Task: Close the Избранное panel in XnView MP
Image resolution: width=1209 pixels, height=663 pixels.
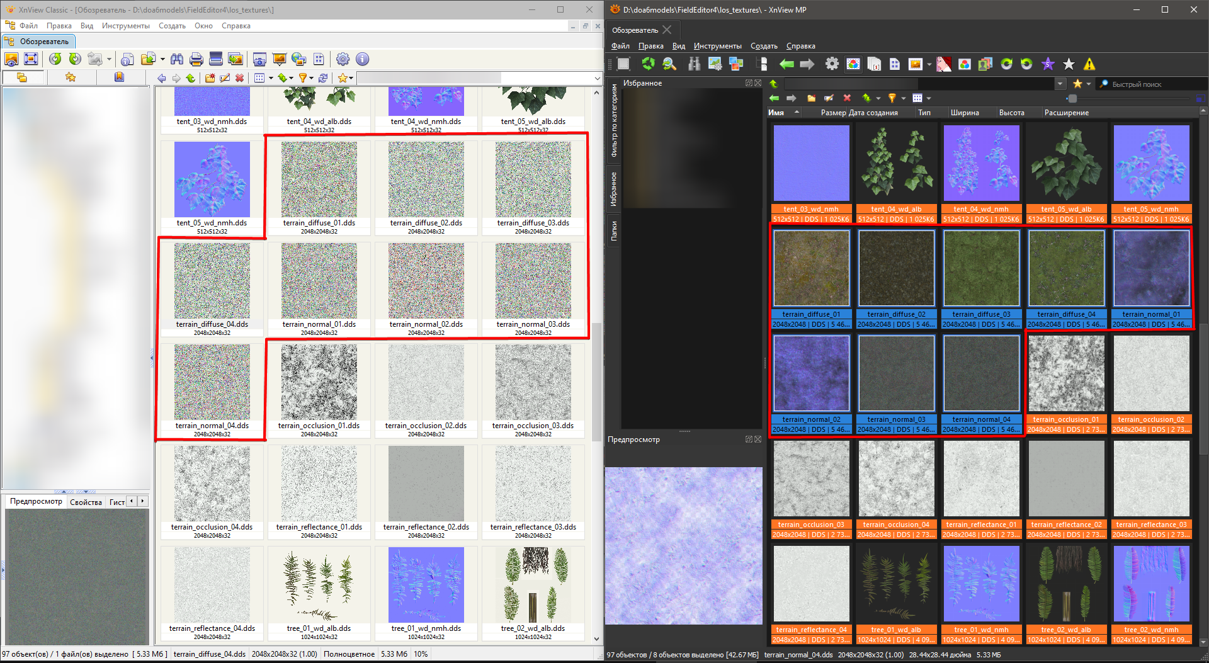Action: pos(758,83)
